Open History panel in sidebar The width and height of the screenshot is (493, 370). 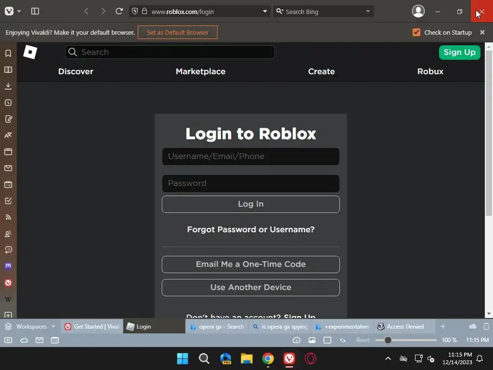(8, 103)
